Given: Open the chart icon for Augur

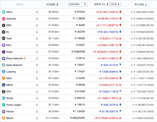Looking at the screenshot, I should pos(37,52).
